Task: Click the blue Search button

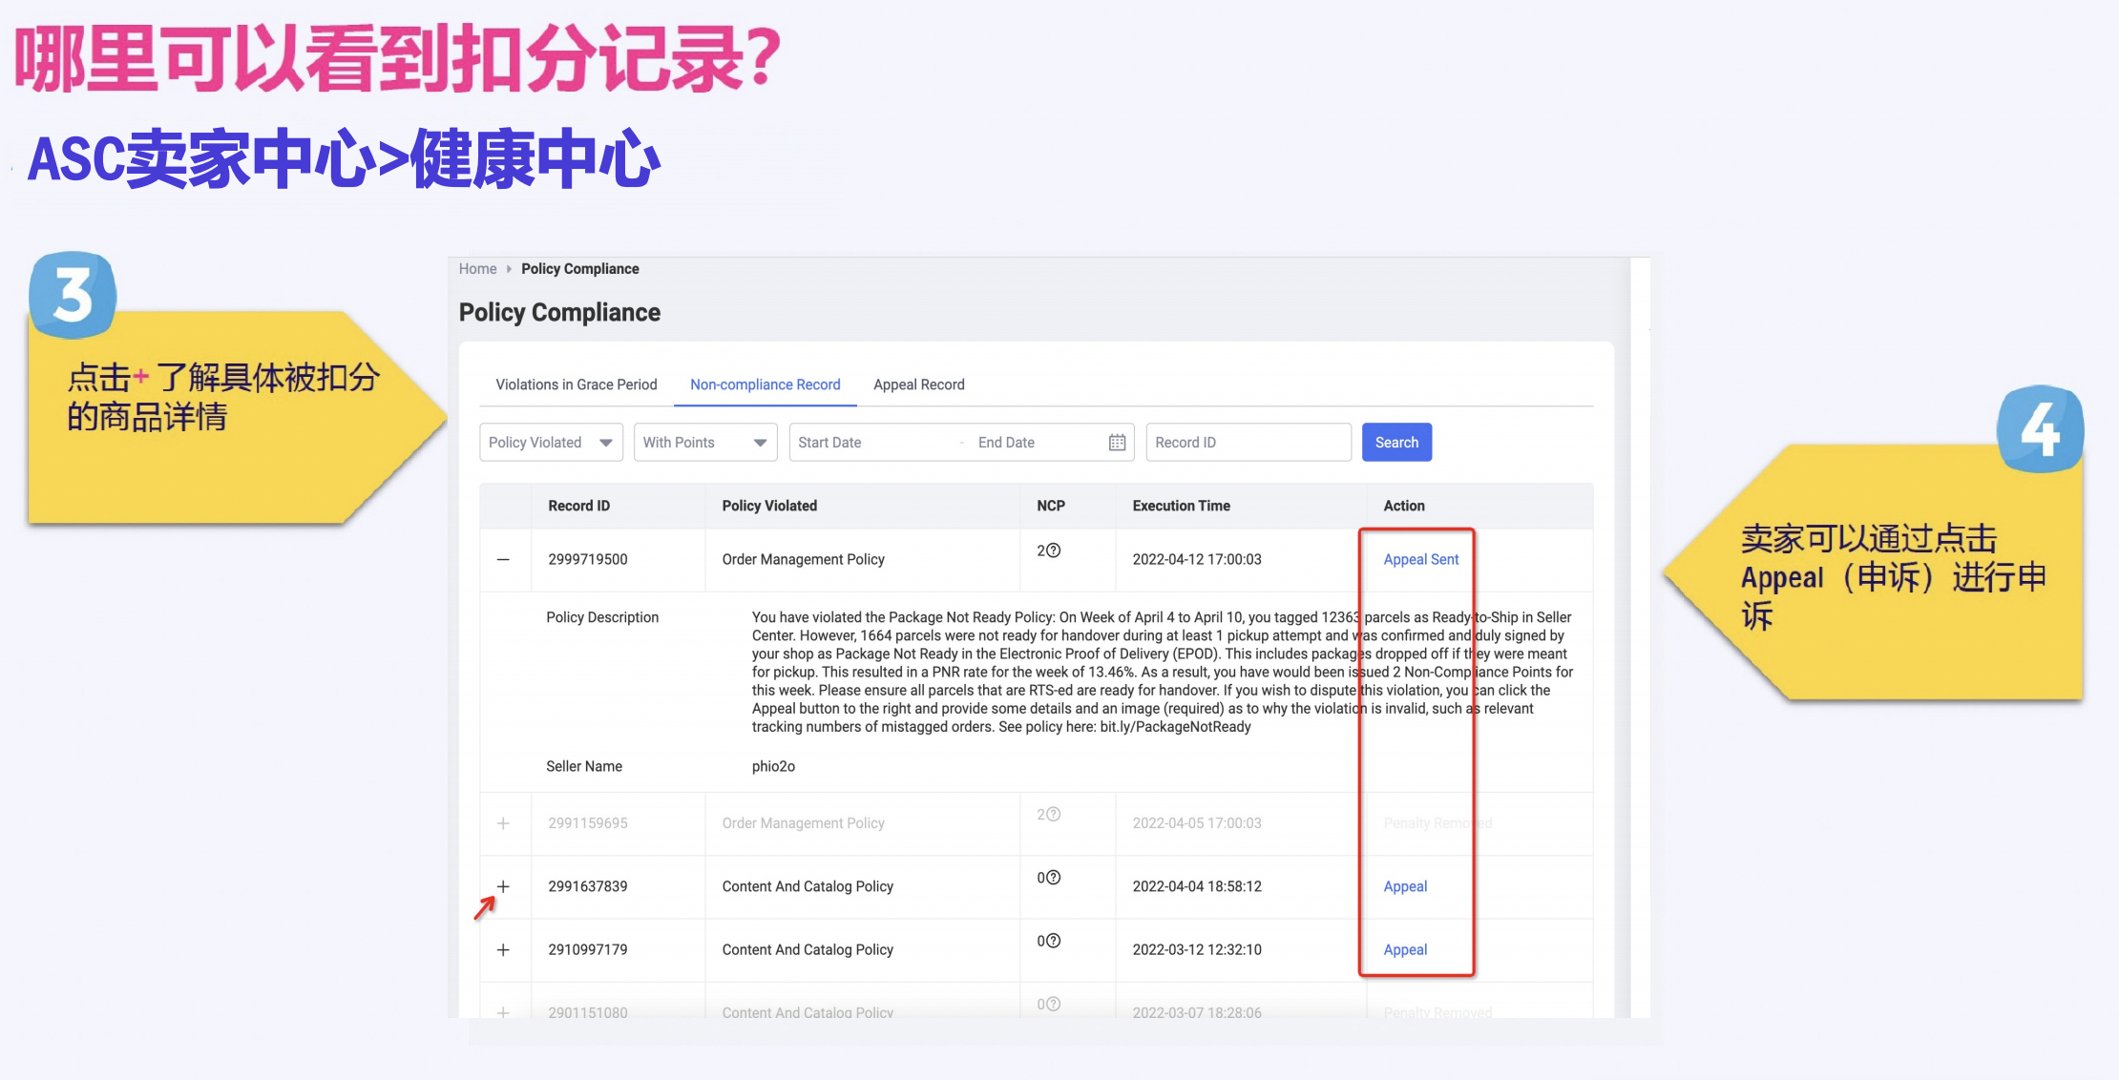Action: coord(1396,443)
